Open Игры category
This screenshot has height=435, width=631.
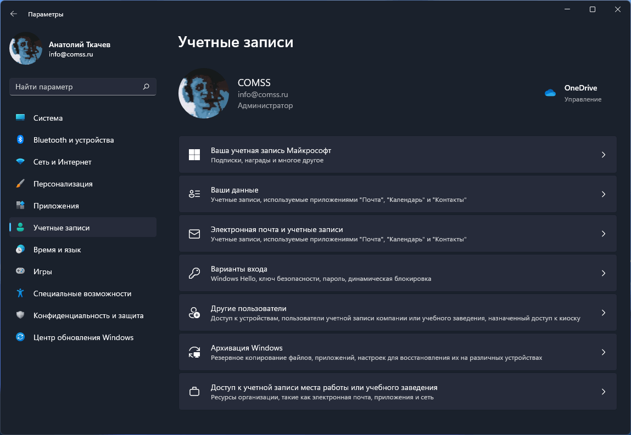coord(83,272)
